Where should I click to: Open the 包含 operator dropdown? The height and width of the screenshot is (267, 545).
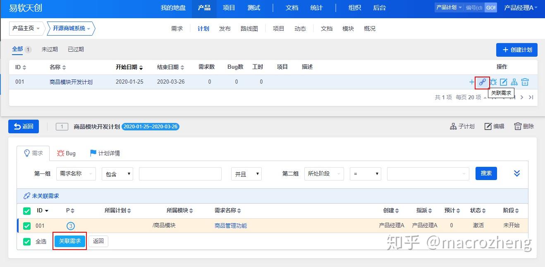point(117,174)
